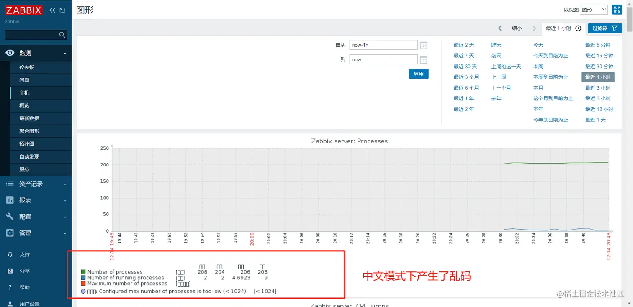Image resolution: width=633 pixels, height=307 pixels.
Task: Click the ZABBIX logo
Action: [24, 10]
